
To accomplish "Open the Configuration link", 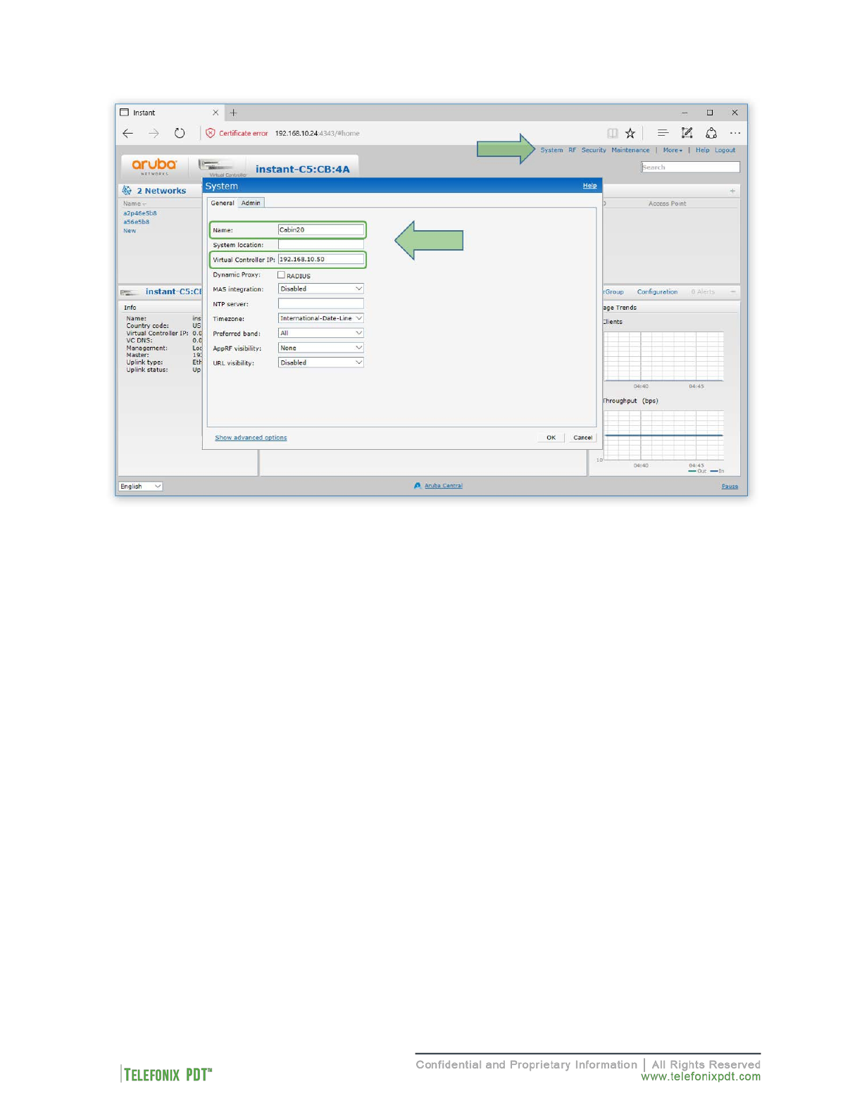I will pos(657,292).
